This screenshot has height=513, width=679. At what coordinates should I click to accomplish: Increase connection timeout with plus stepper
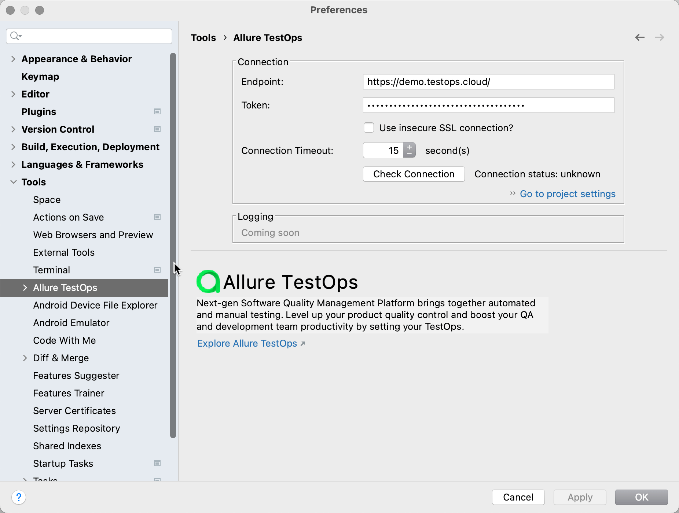tap(410, 147)
